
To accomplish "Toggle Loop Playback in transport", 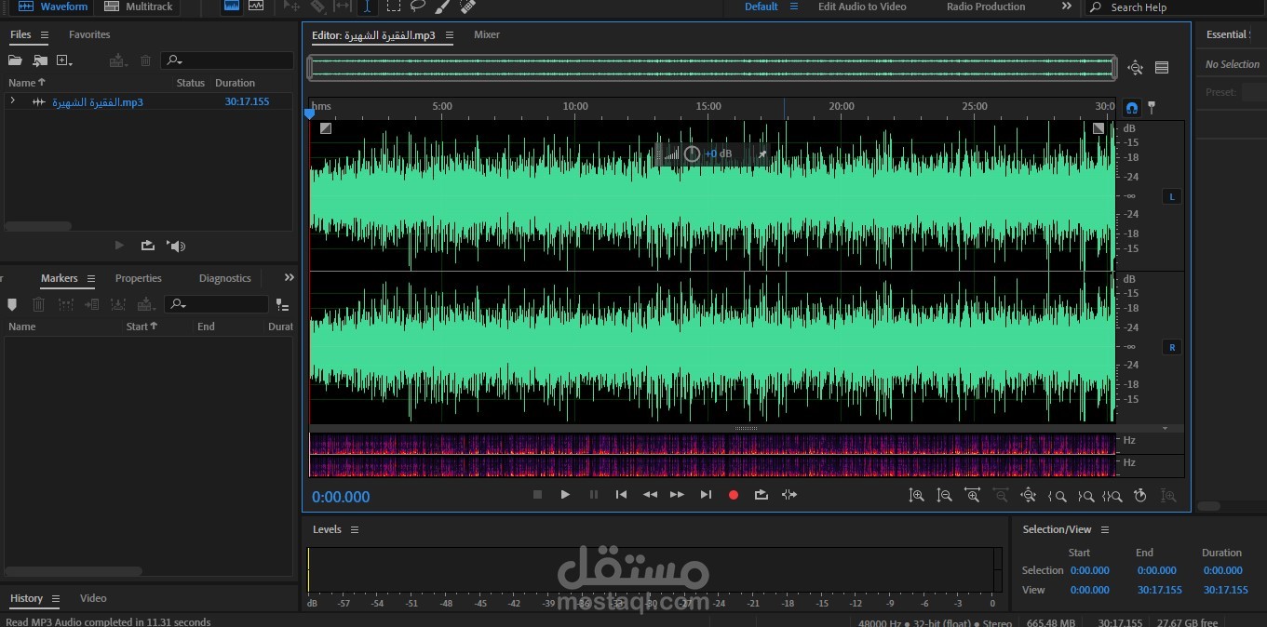I will (x=762, y=495).
